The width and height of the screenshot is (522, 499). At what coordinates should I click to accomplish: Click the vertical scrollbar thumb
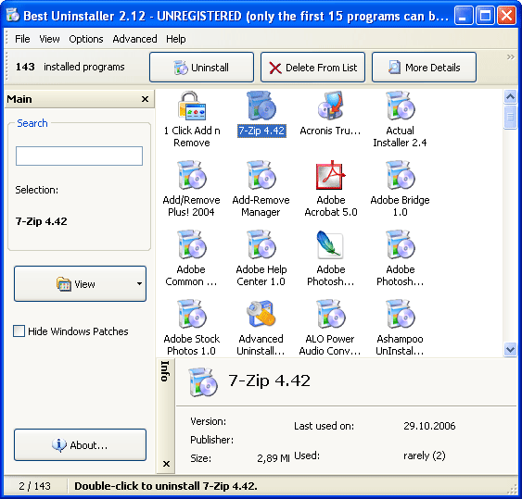[x=510, y=117]
